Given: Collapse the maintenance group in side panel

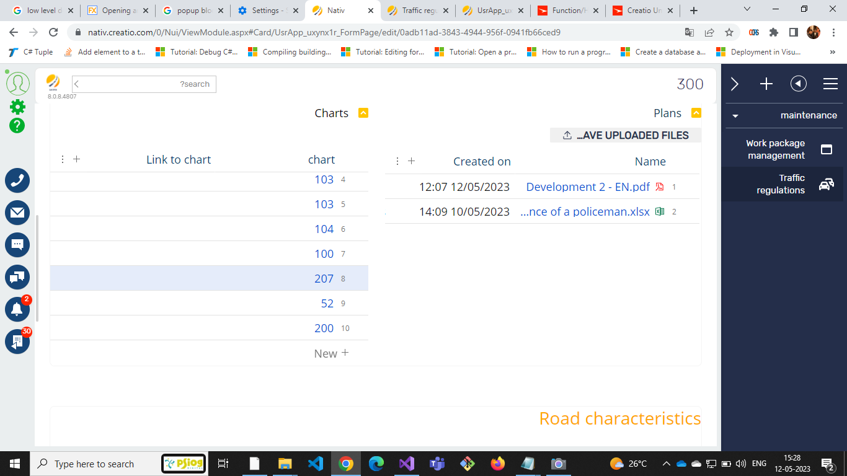Looking at the screenshot, I should point(735,116).
